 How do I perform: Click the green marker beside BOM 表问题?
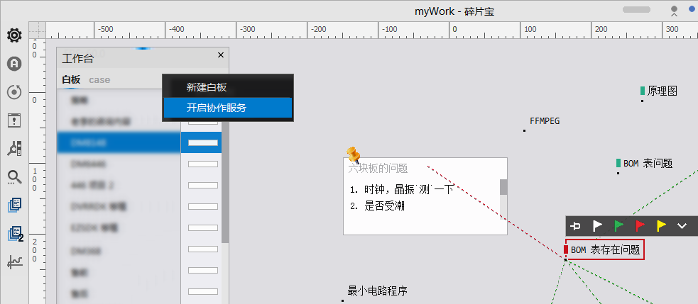(618, 163)
